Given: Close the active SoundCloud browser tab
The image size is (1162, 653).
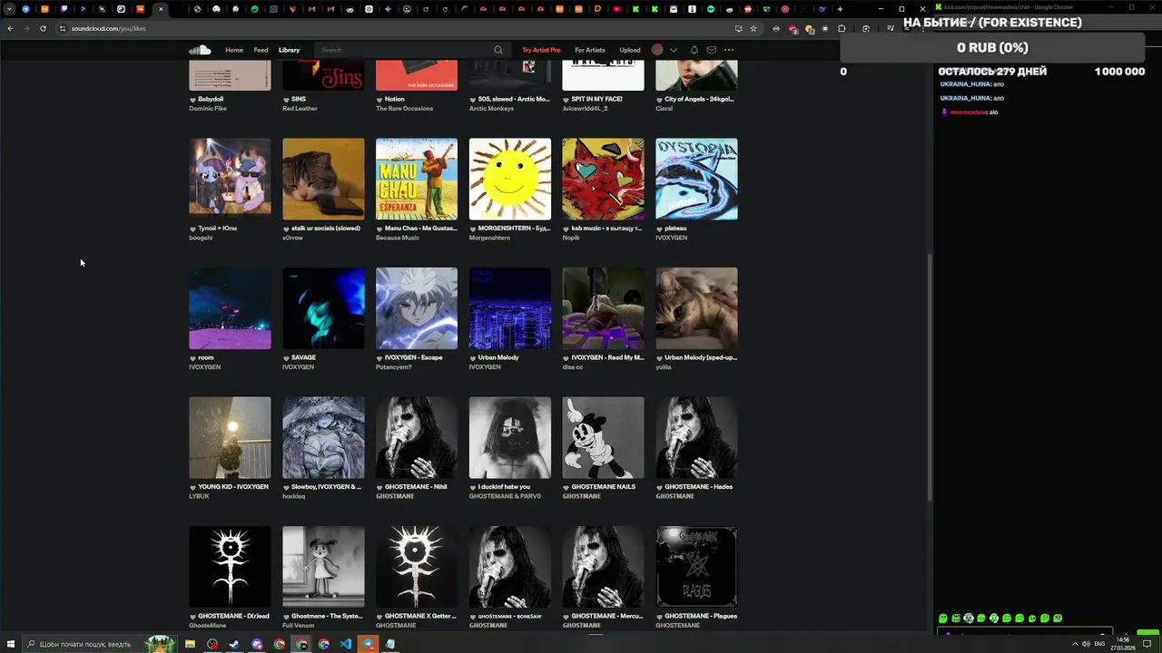Looking at the screenshot, I should (161, 9).
